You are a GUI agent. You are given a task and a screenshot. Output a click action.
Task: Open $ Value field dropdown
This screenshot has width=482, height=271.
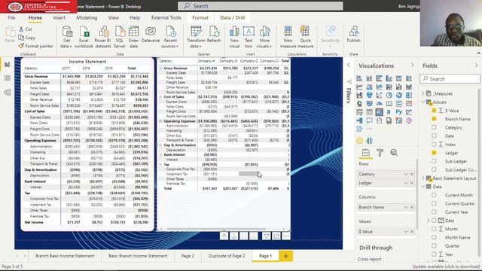406,231
